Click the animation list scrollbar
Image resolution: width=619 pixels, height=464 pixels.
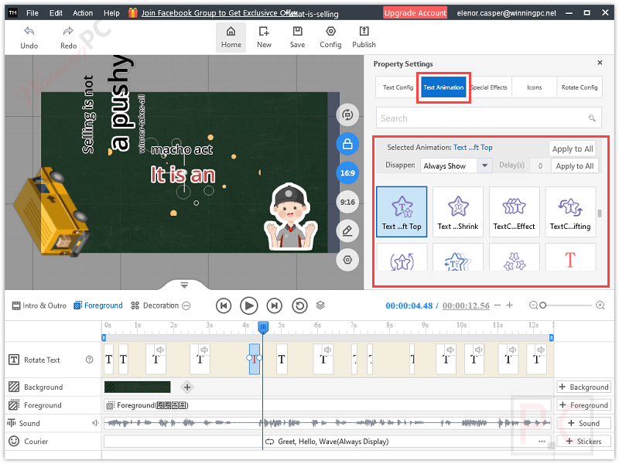[x=600, y=213]
